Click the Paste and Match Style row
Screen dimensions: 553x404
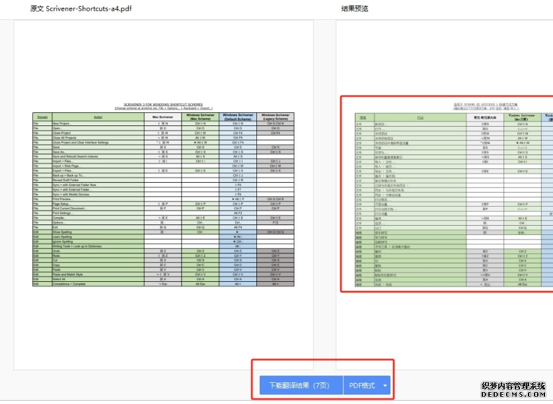(x=163, y=274)
